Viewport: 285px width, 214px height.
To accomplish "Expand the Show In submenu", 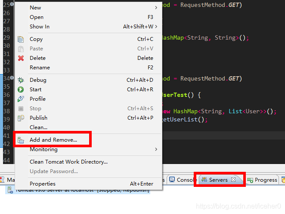I will 88,27.
